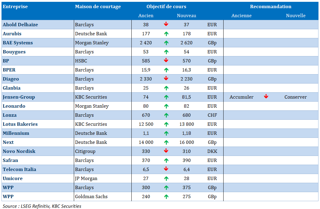This screenshot has width=320, height=209.
Task: Select the Millennium company name
Action: (x=16, y=133)
